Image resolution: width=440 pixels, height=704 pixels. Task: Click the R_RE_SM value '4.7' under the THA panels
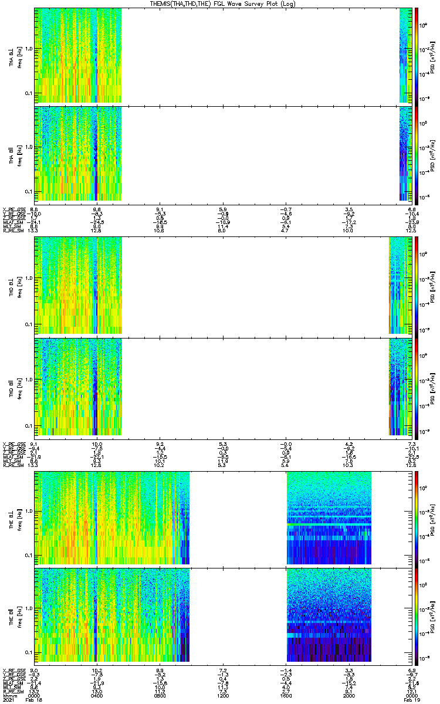click(x=286, y=231)
